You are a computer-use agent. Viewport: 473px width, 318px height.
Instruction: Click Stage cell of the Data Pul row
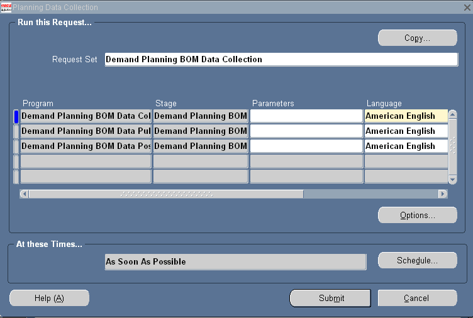pos(201,131)
